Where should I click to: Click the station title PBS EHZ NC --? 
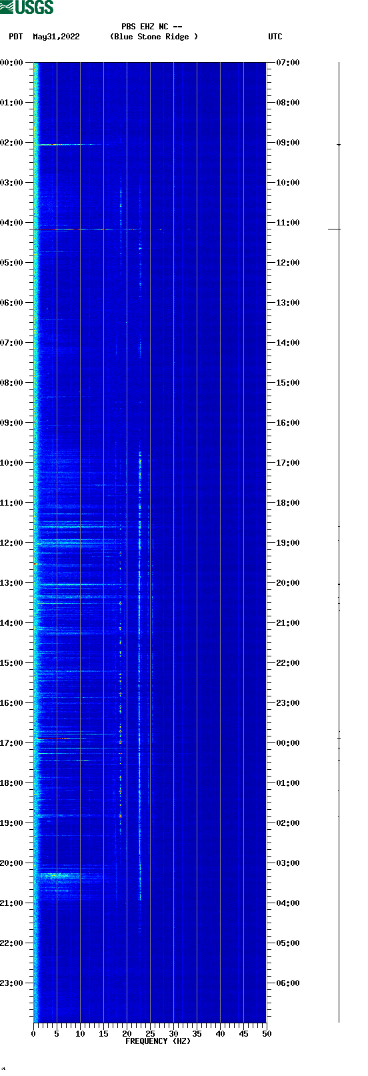coord(152,27)
